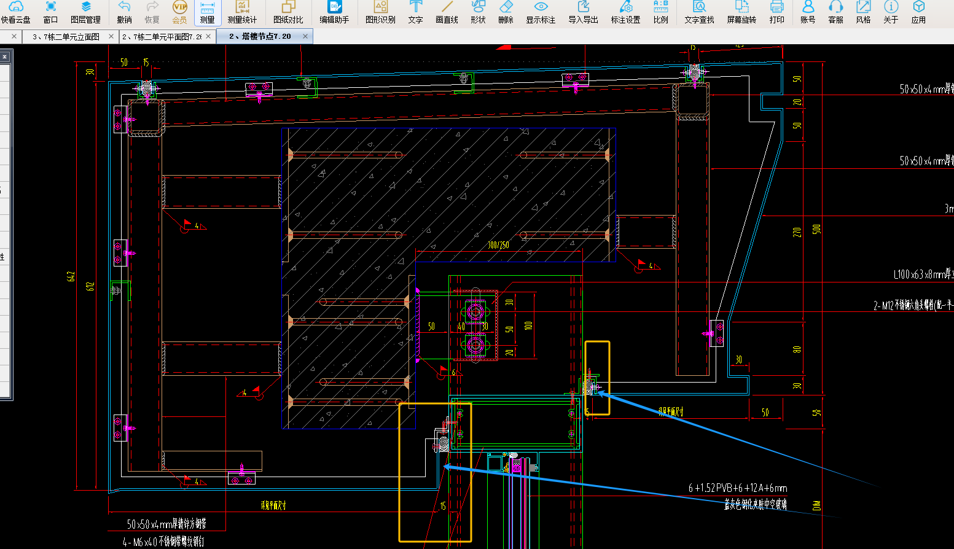This screenshot has height=549, width=954.
Task: Open 账号 account panel
Action: 808,12
